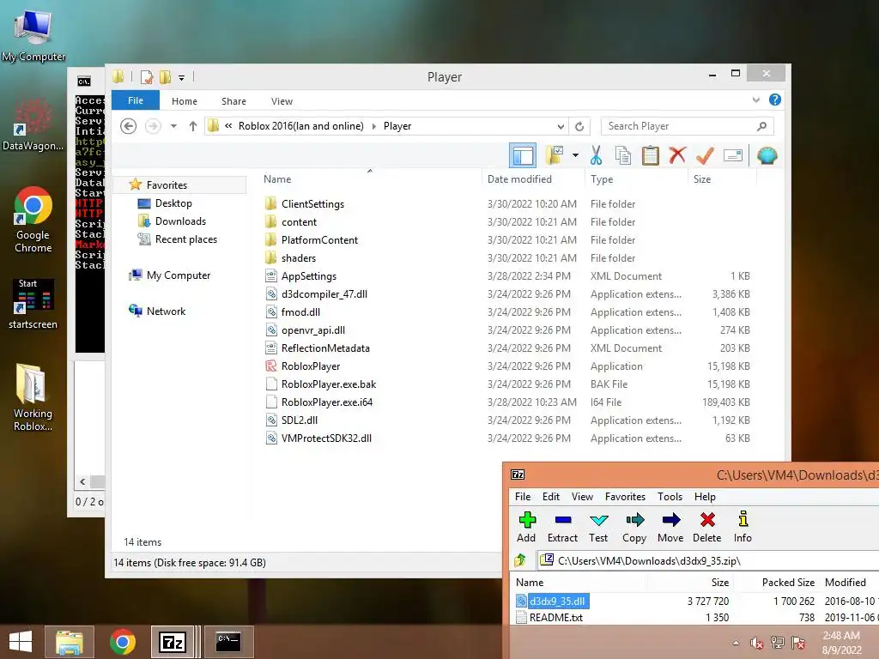Open the 7-Zip Tools menu

point(670,497)
